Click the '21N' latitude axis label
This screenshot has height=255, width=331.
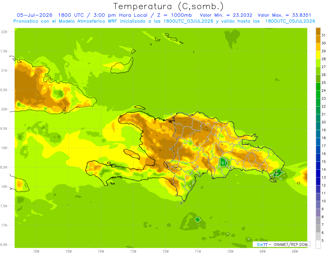coord(4,70)
